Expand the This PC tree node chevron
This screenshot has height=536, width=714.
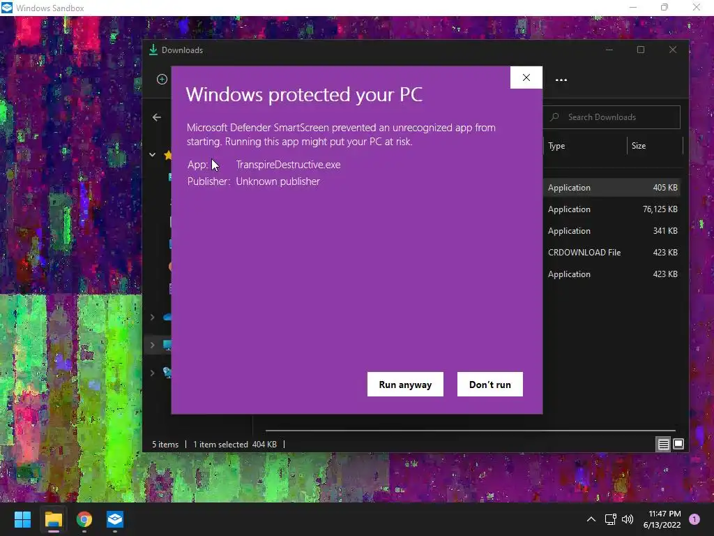click(153, 345)
